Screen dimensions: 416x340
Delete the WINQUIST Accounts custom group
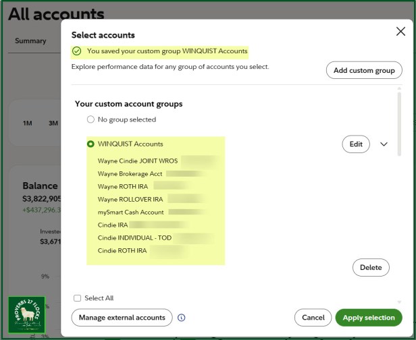[x=371, y=267]
